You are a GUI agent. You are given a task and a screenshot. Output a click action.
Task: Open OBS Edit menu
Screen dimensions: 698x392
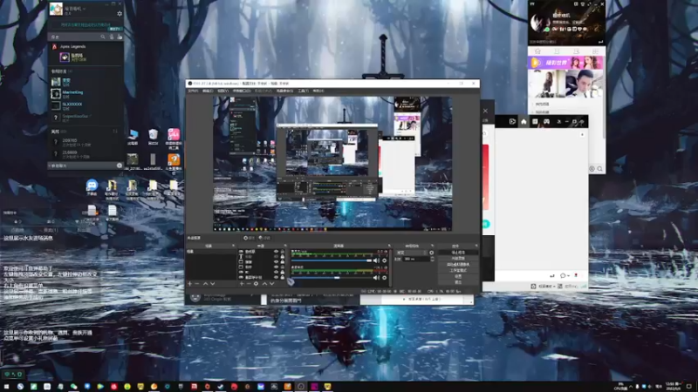coord(208,91)
